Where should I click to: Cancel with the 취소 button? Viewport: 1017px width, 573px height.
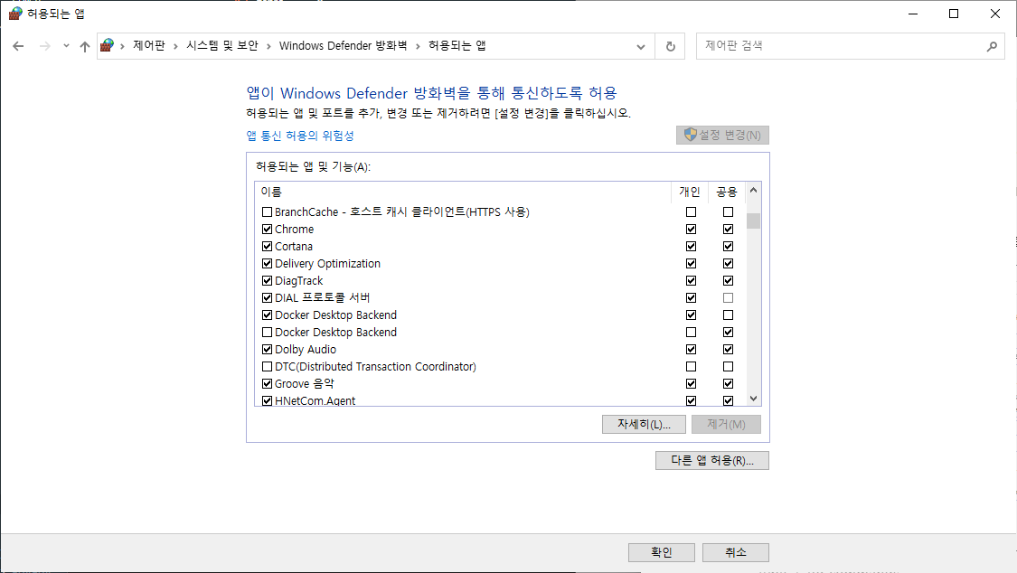(736, 552)
